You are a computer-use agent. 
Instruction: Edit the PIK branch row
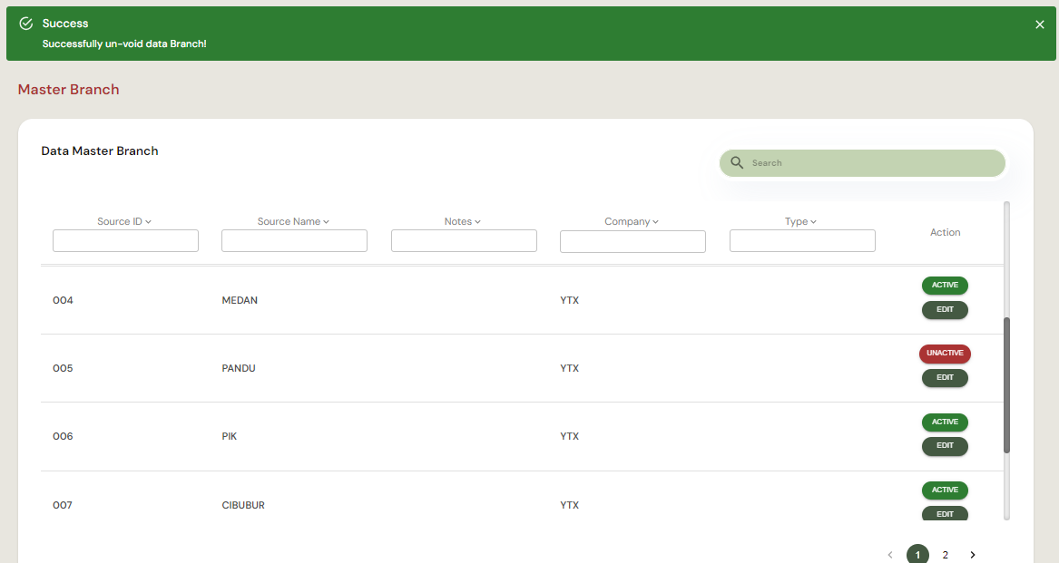tap(945, 446)
